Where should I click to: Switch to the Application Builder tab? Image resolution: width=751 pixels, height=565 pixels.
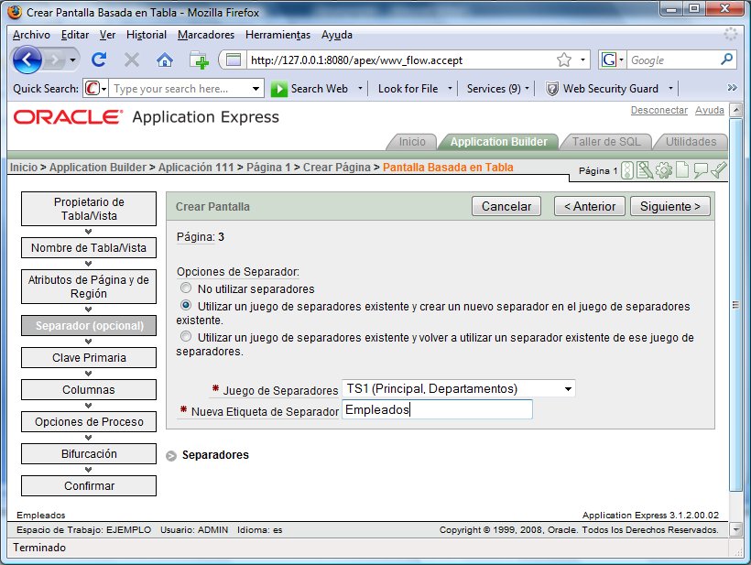[x=498, y=142]
